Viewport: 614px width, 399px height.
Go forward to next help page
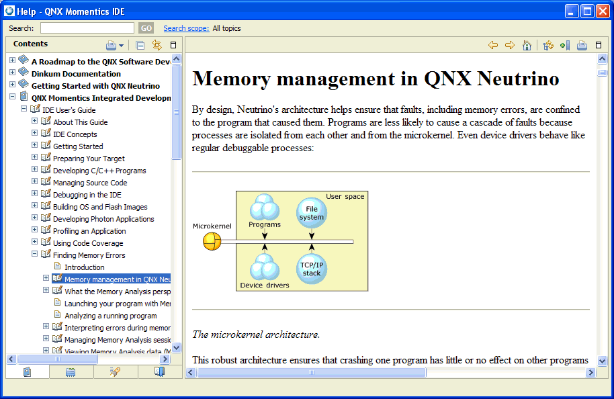click(510, 45)
